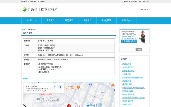Click the address 〒353-0004 table cell
The width and height of the screenshot is (171, 107).
coord(76,55)
